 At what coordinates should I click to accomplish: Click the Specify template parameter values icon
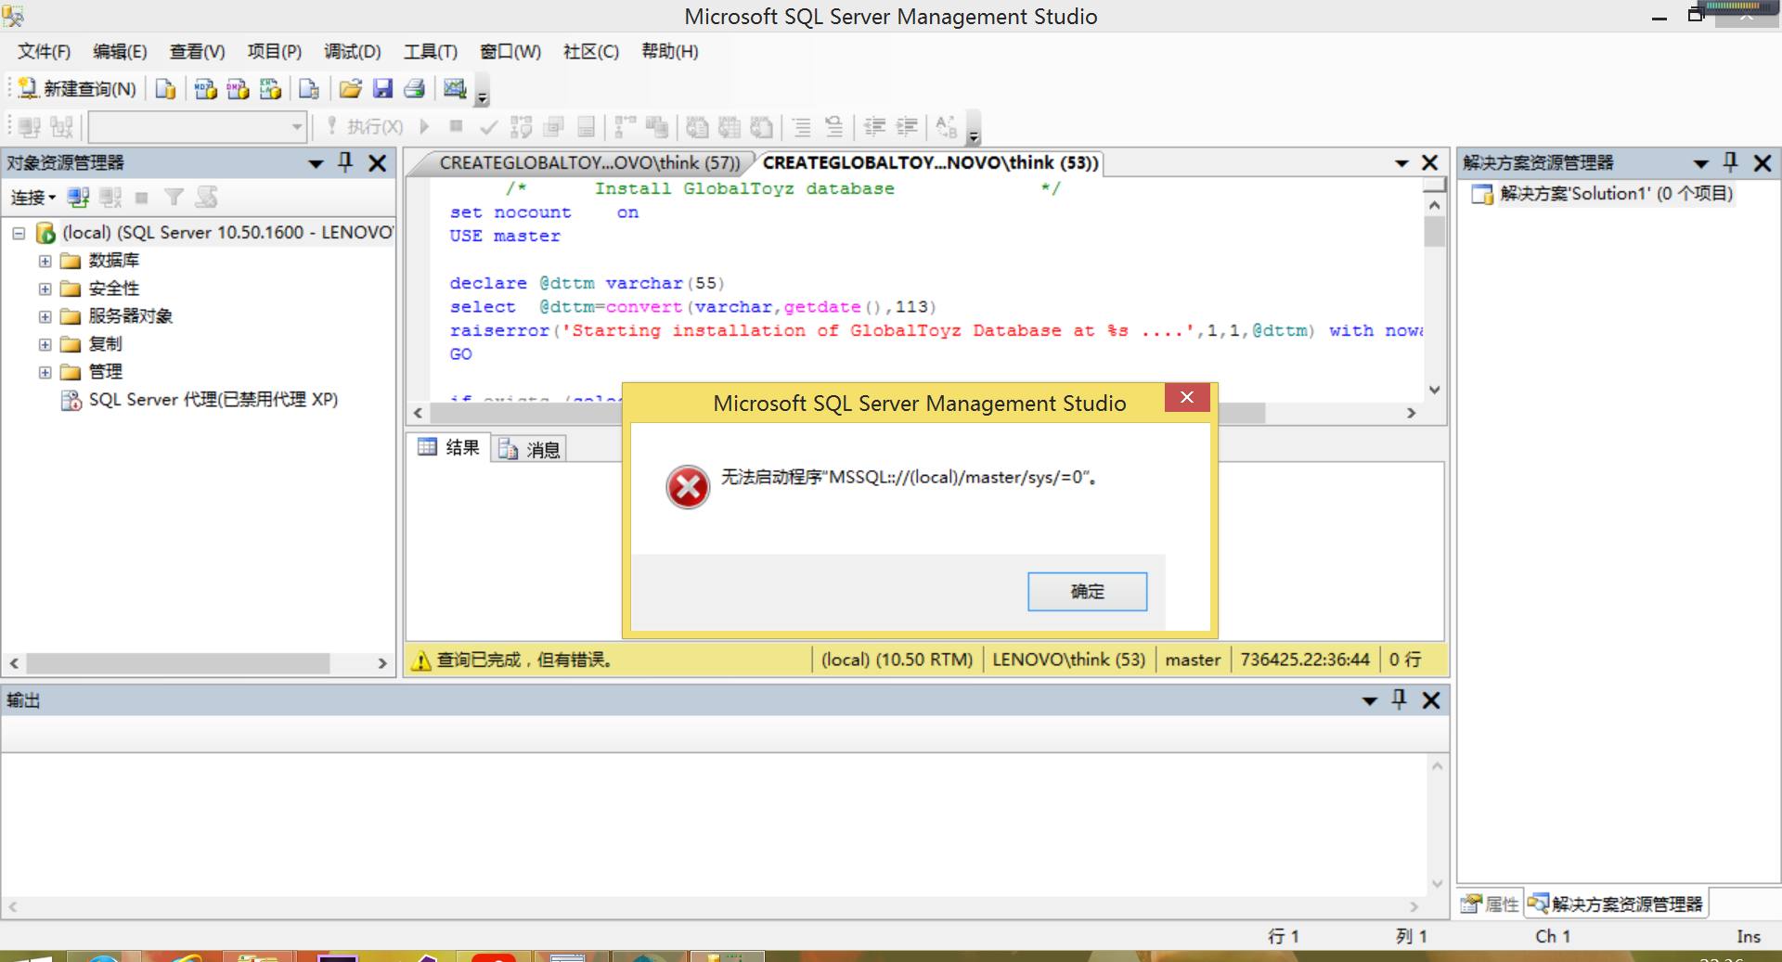(946, 126)
